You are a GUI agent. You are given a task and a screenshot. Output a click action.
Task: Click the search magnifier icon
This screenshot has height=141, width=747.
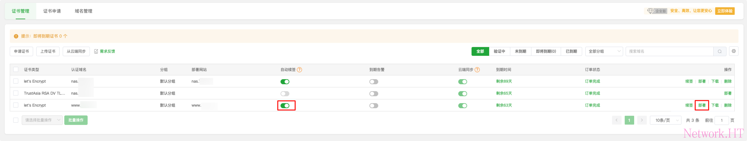720,51
